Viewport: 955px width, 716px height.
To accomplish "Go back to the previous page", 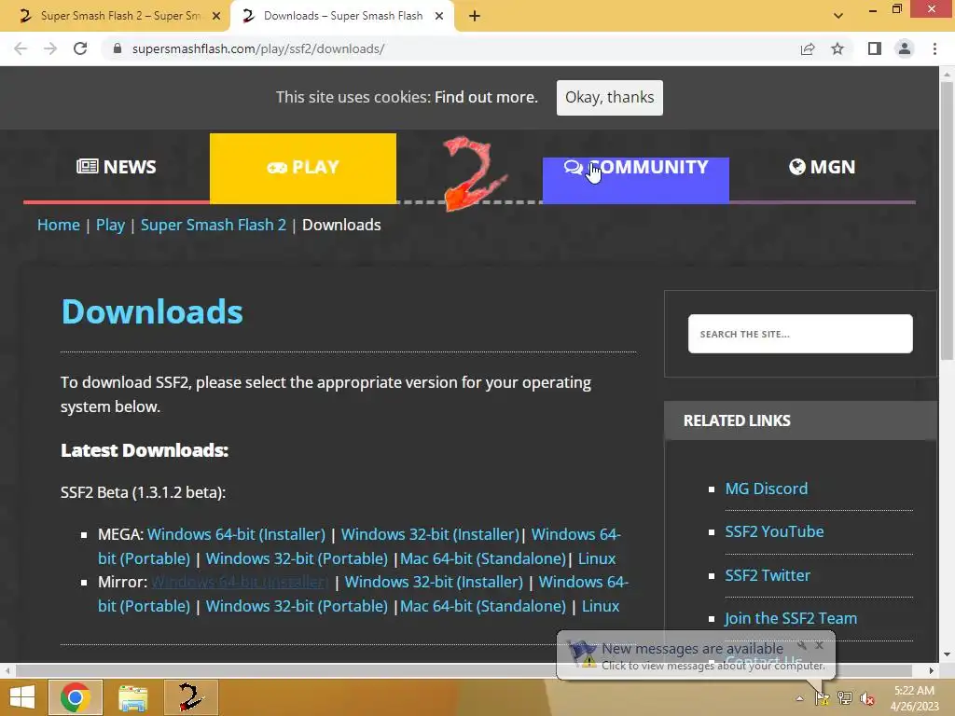I will (21, 48).
